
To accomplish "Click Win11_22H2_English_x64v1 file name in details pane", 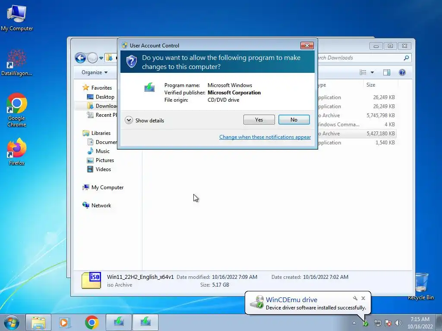I will (140, 277).
